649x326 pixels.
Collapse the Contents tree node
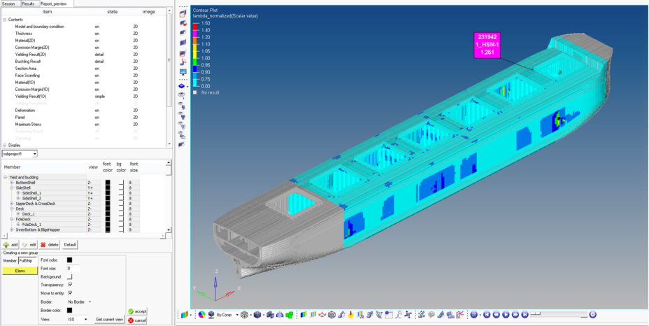click(x=5, y=20)
